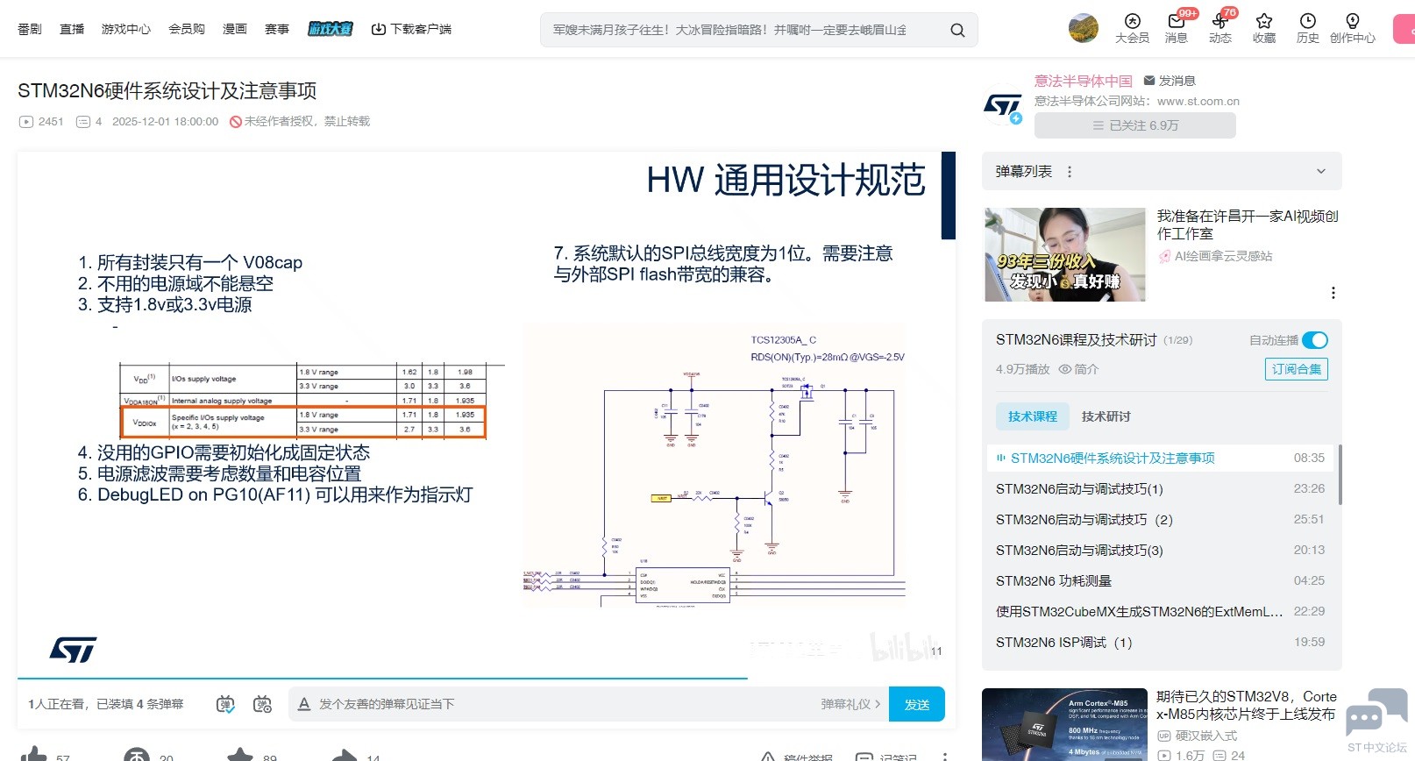Click the 收藏 favorites star icon

click(1263, 22)
